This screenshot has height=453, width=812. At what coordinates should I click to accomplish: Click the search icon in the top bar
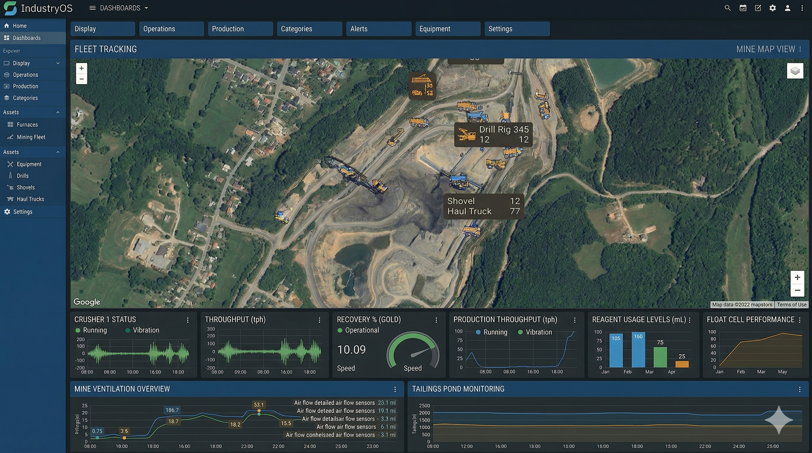click(728, 8)
